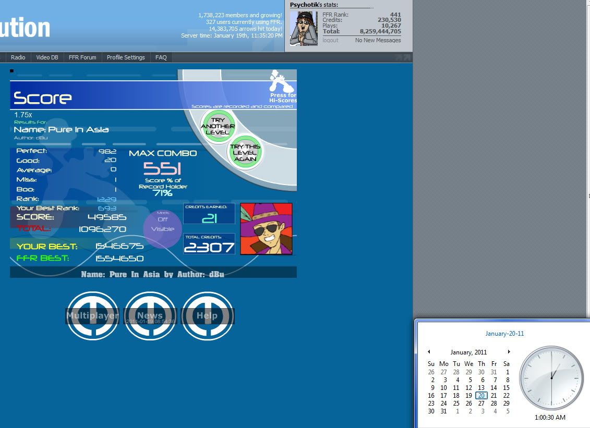This screenshot has width=590, height=428.
Task: Go to next month in calendar
Action: tap(509, 352)
